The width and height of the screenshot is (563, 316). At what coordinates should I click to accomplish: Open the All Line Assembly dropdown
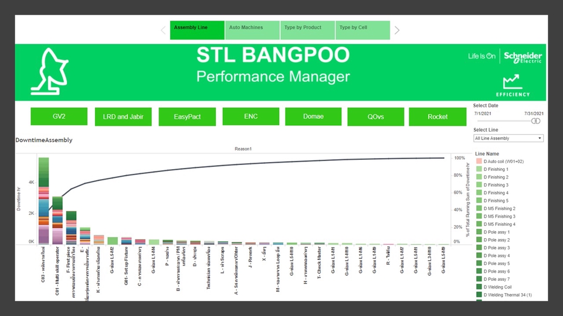508,138
